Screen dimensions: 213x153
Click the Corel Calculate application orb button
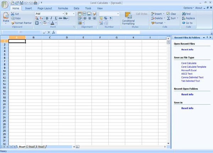tap(5, 5)
